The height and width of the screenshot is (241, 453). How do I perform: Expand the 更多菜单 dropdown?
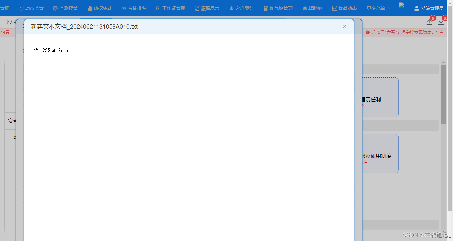(x=379, y=8)
